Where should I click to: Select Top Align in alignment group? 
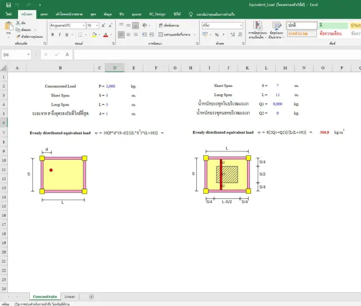[x=121, y=25]
